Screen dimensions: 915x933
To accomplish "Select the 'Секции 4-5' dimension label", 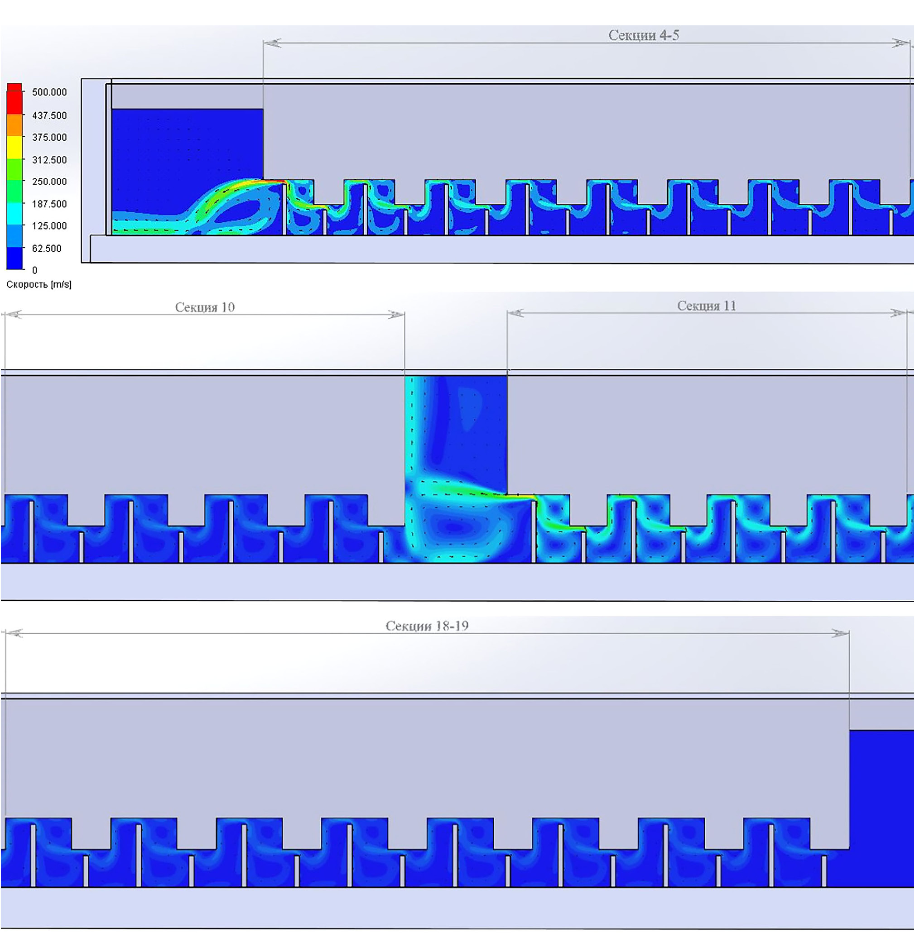I will point(644,35).
